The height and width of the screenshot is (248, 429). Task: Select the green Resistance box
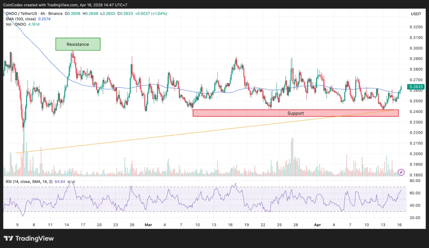[78, 44]
